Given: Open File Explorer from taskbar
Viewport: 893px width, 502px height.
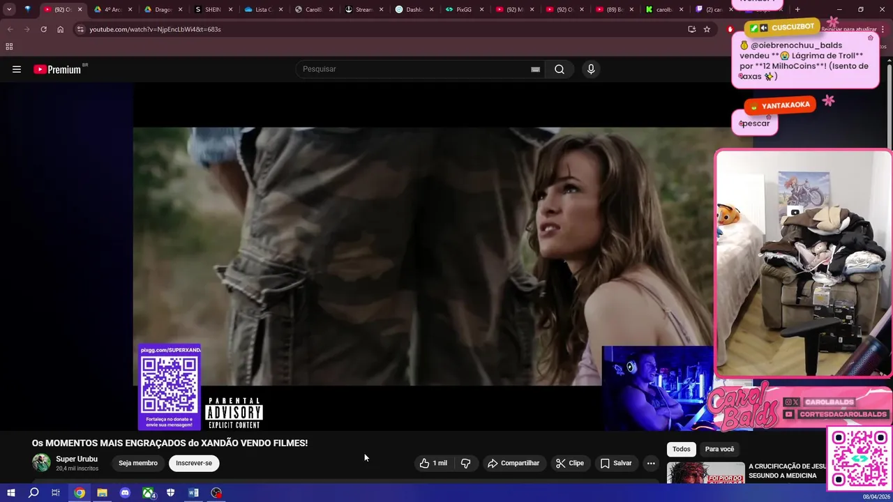Looking at the screenshot, I should point(102,493).
